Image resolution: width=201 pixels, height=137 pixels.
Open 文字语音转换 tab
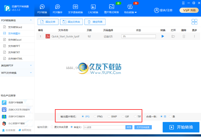tap(75, 9)
